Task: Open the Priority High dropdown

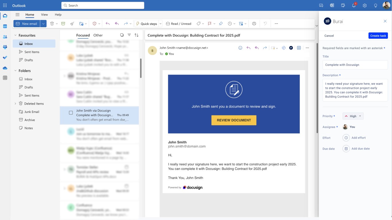Action: coord(353,116)
